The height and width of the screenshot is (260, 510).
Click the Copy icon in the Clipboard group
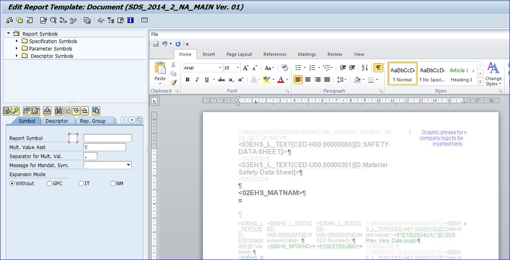coord(173,74)
